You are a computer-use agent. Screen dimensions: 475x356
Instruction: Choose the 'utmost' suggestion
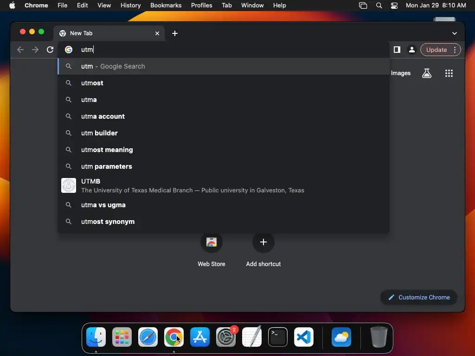pyautogui.click(x=224, y=83)
